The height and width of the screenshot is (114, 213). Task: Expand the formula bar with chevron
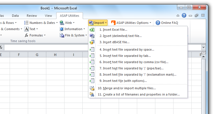203,47
